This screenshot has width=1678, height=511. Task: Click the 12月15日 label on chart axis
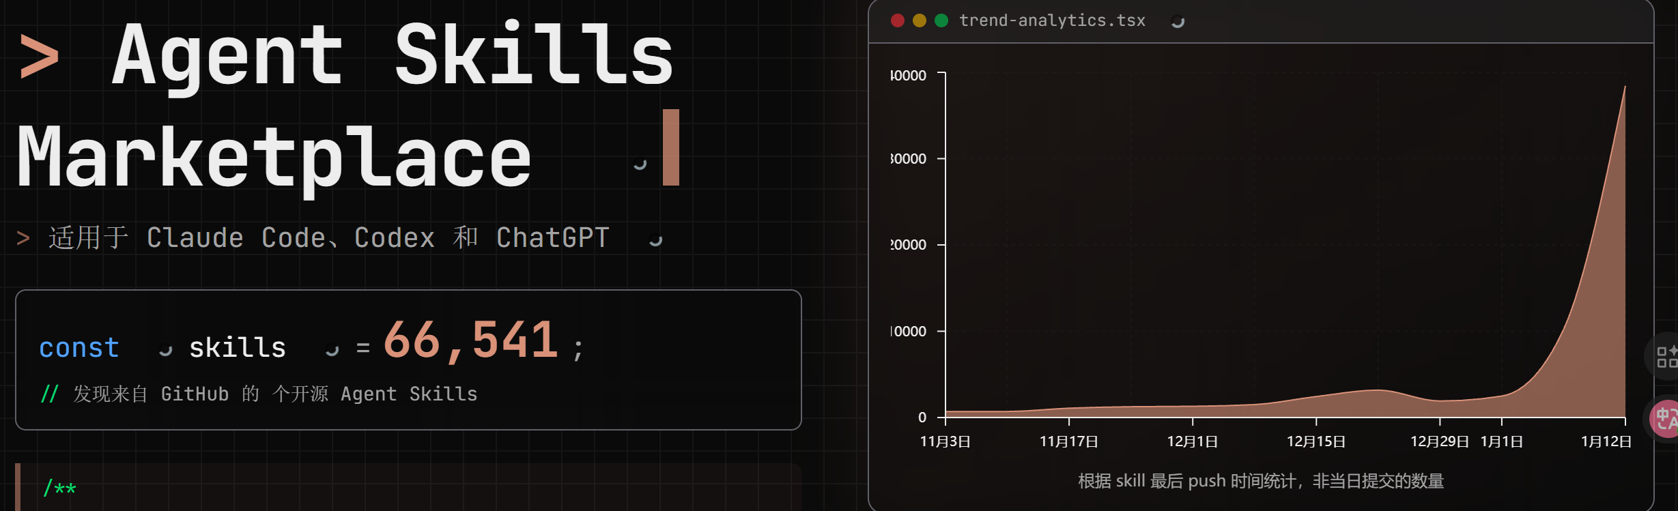click(x=1316, y=441)
